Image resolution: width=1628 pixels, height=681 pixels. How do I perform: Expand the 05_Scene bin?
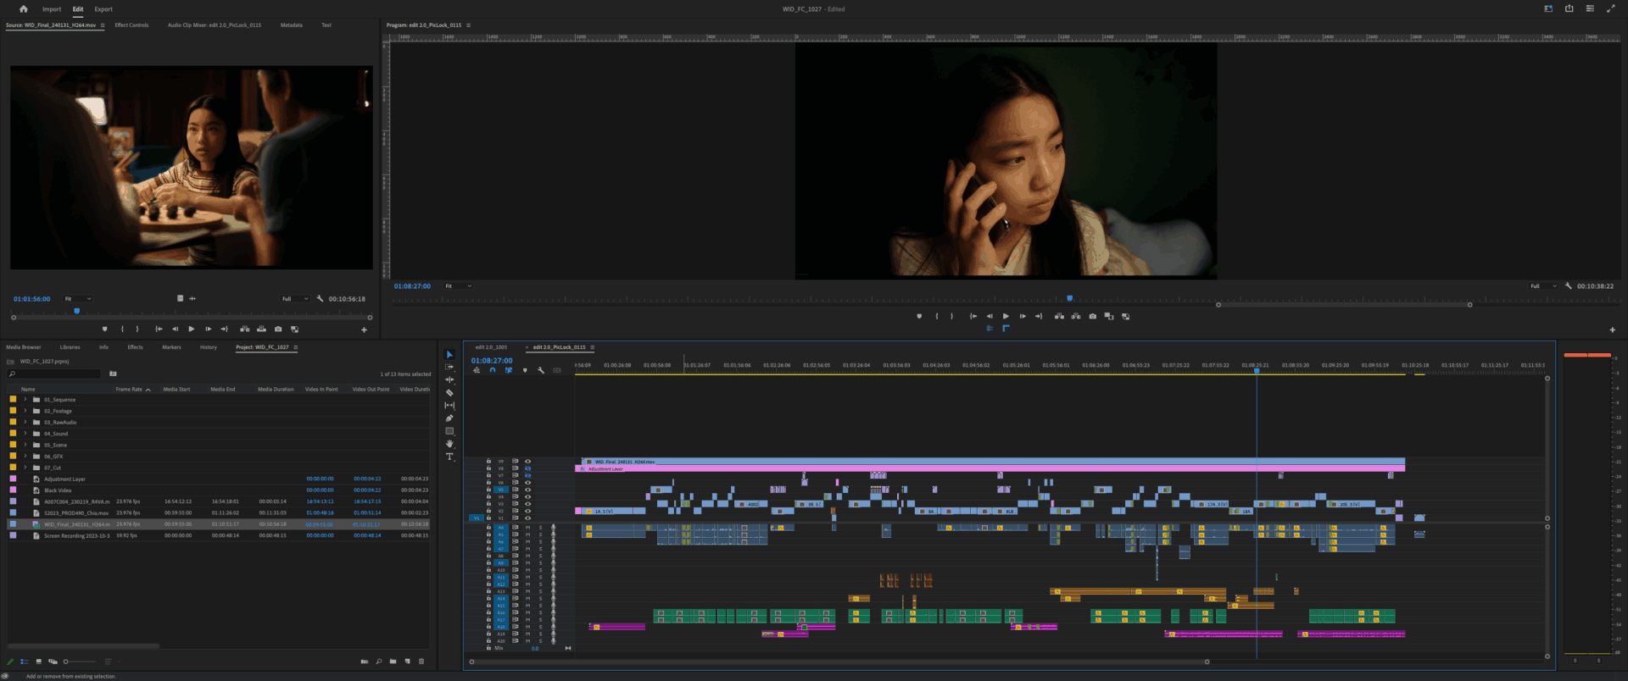coord(25,445)
